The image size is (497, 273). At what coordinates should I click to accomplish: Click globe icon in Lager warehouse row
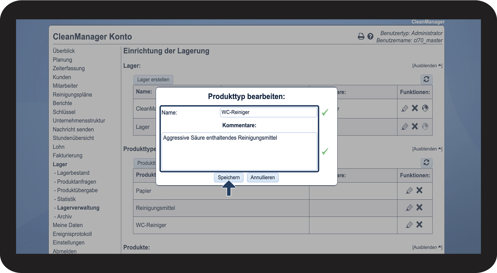tap(425, 126)
